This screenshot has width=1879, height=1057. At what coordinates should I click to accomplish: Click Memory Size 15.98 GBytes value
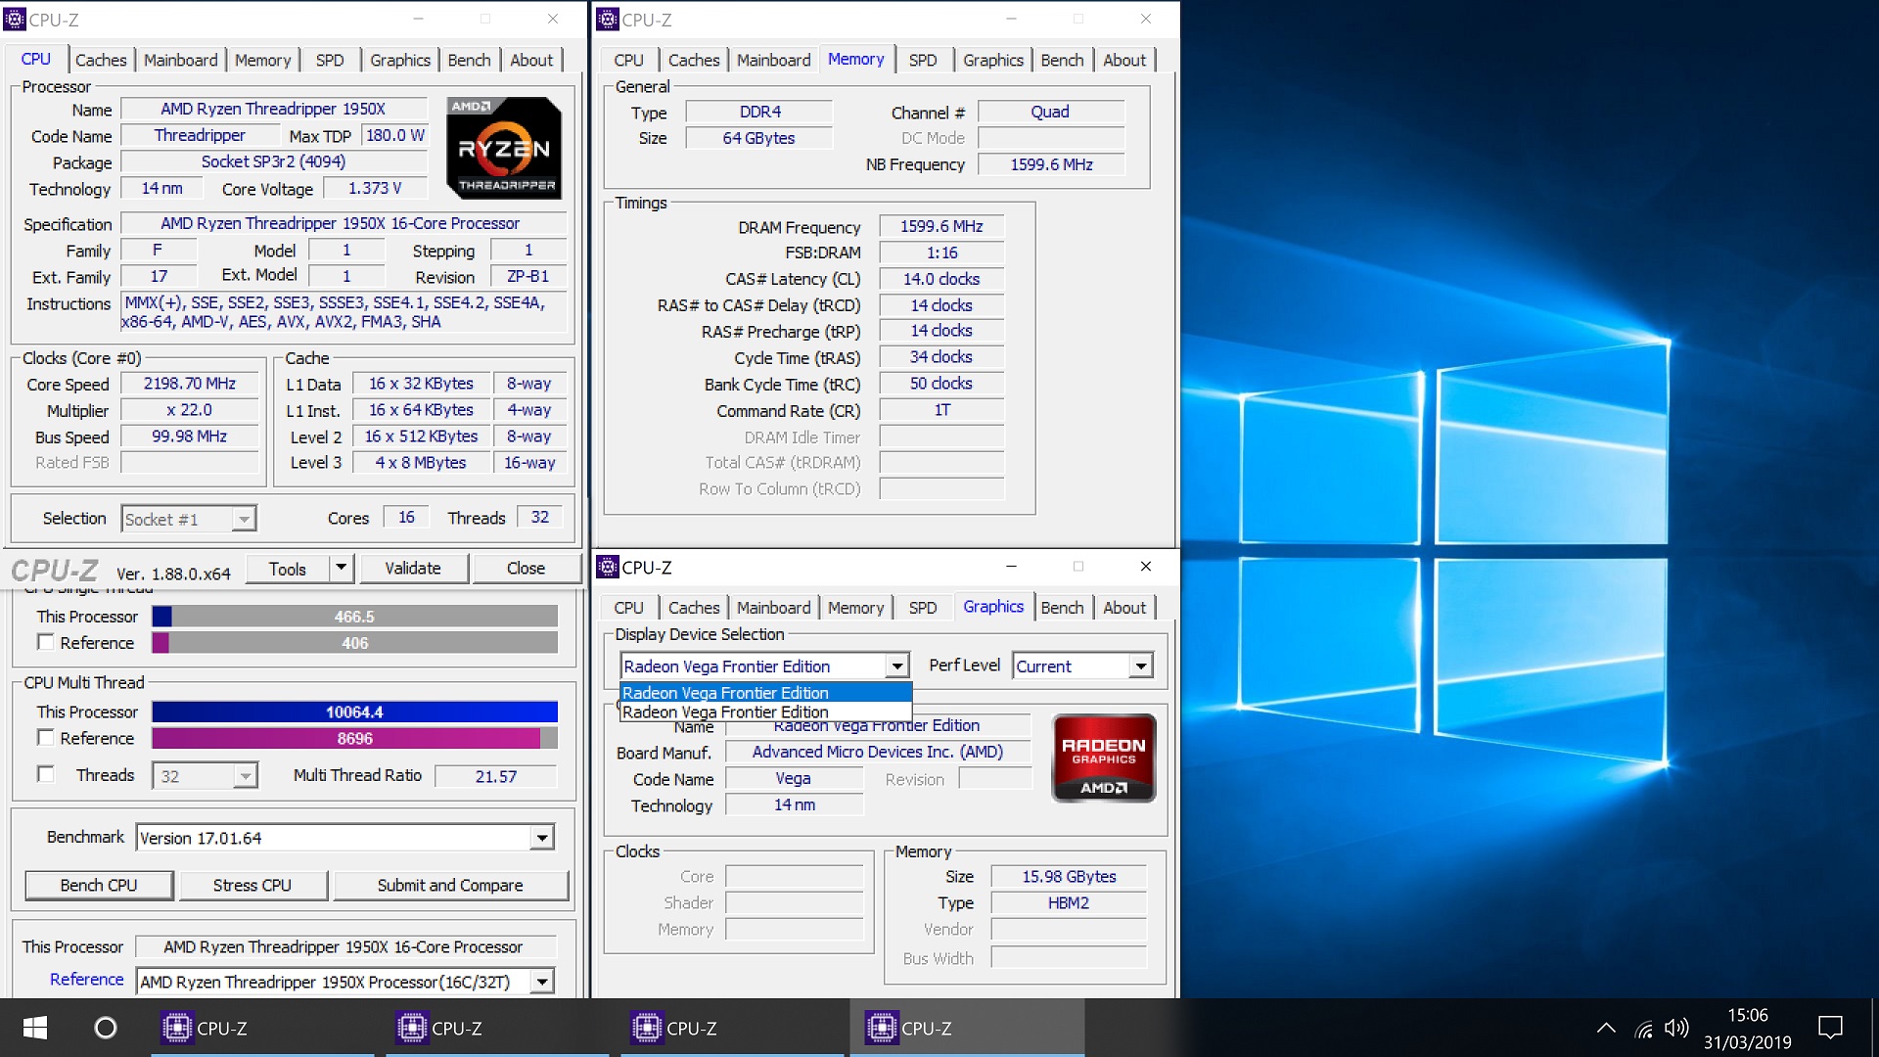[1069, 877]
